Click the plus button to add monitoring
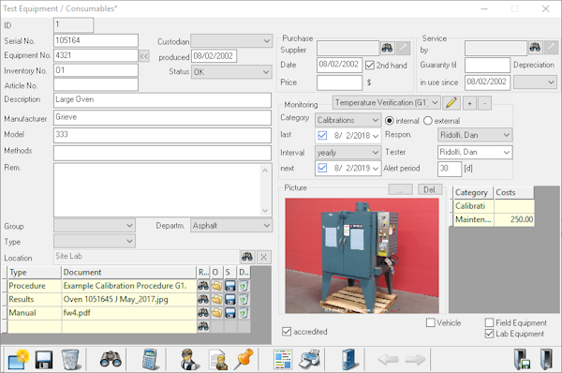The height and width of the screenshot is (373, 562). 469,103
